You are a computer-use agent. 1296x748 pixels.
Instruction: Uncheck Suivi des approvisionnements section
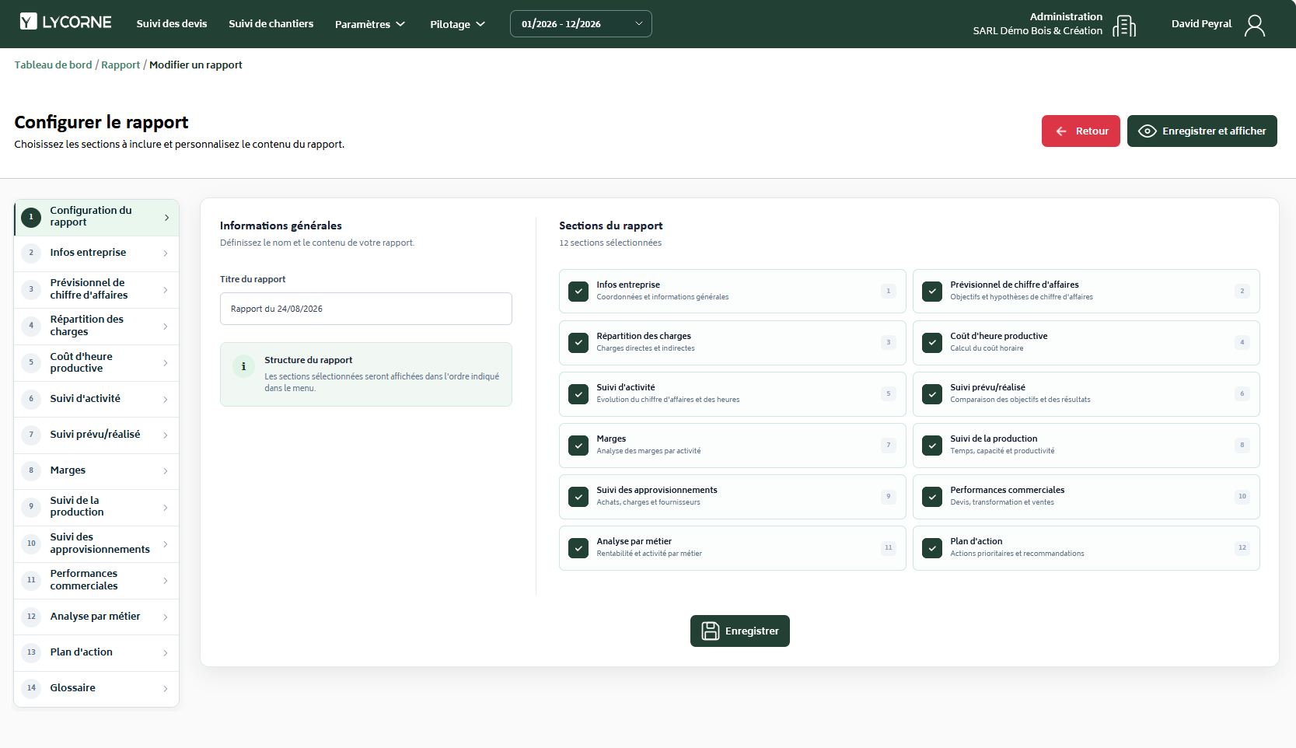click(578, 497)
